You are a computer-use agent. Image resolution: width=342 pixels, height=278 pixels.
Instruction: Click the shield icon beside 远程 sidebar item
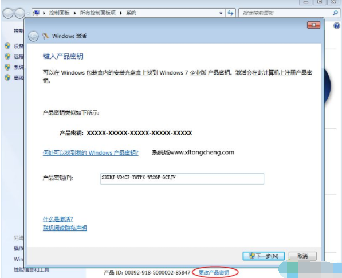pos(7,56)
